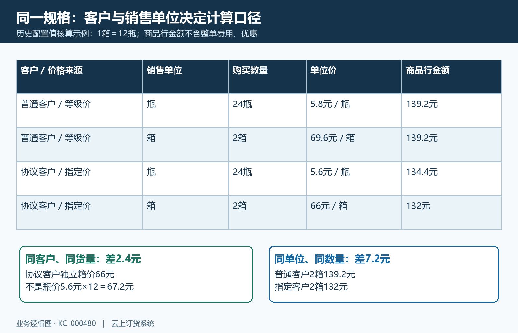518x333 pixels.
Task: Click the heading "同单位、同数量：差7.2元"
Action: [x=332, y=259]
